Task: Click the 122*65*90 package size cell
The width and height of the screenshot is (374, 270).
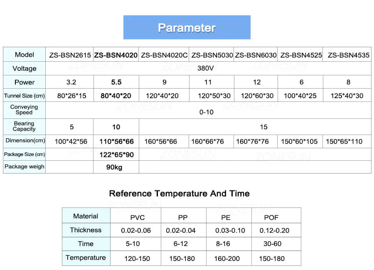Action: 116,154
